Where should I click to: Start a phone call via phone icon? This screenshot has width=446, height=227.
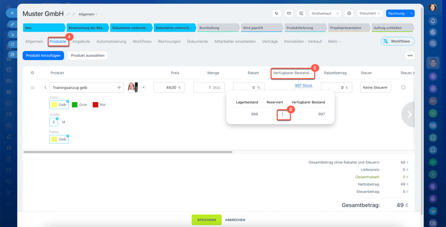pyautogui.click(x=277, y=13)
